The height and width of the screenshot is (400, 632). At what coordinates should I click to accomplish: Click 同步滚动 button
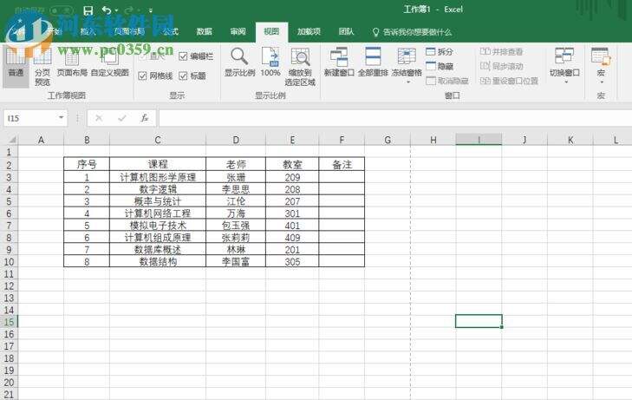click(502, 66)
